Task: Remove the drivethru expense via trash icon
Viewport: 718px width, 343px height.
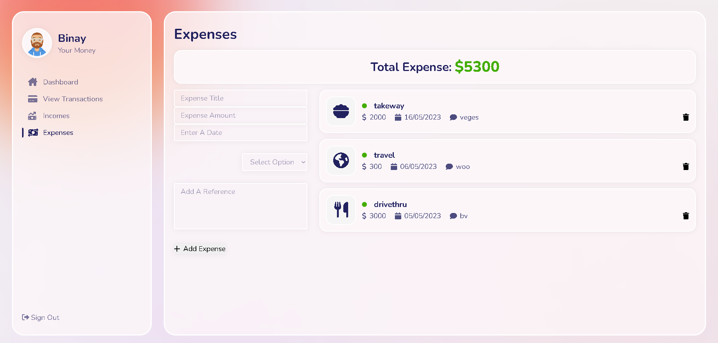Action: coord(686,216)
